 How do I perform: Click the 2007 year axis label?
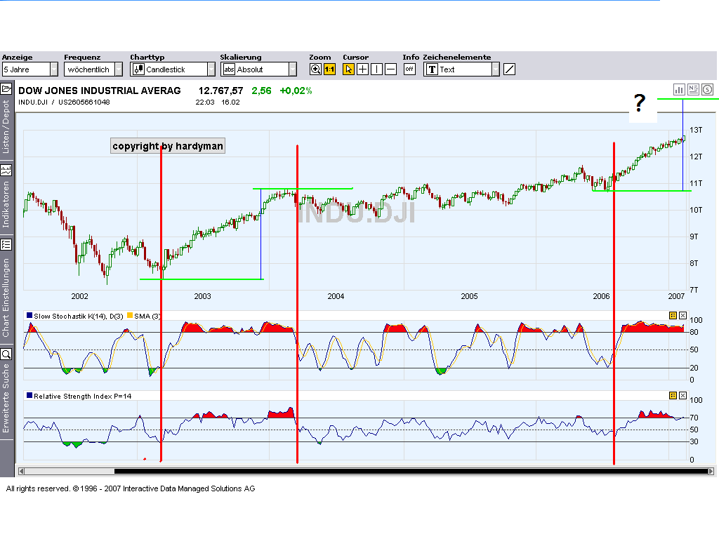click(676, 297)
